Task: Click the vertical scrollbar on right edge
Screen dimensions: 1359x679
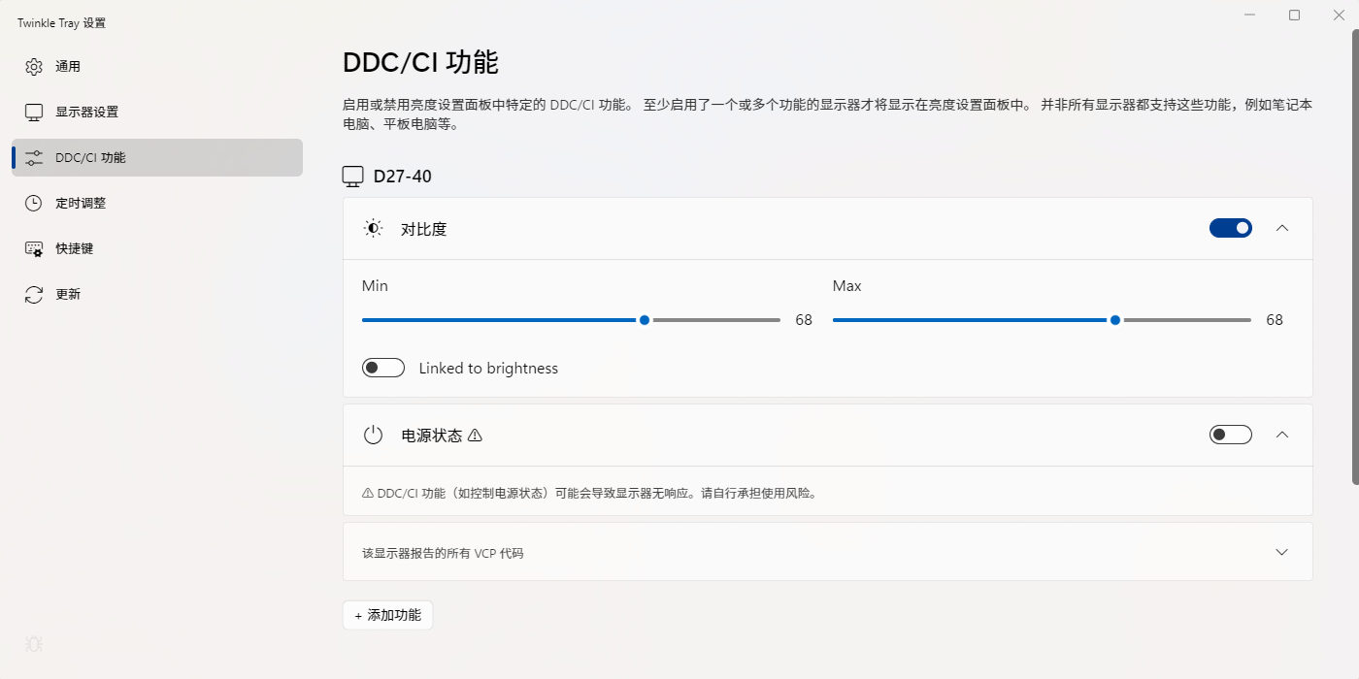Action: coord(1354,252)
